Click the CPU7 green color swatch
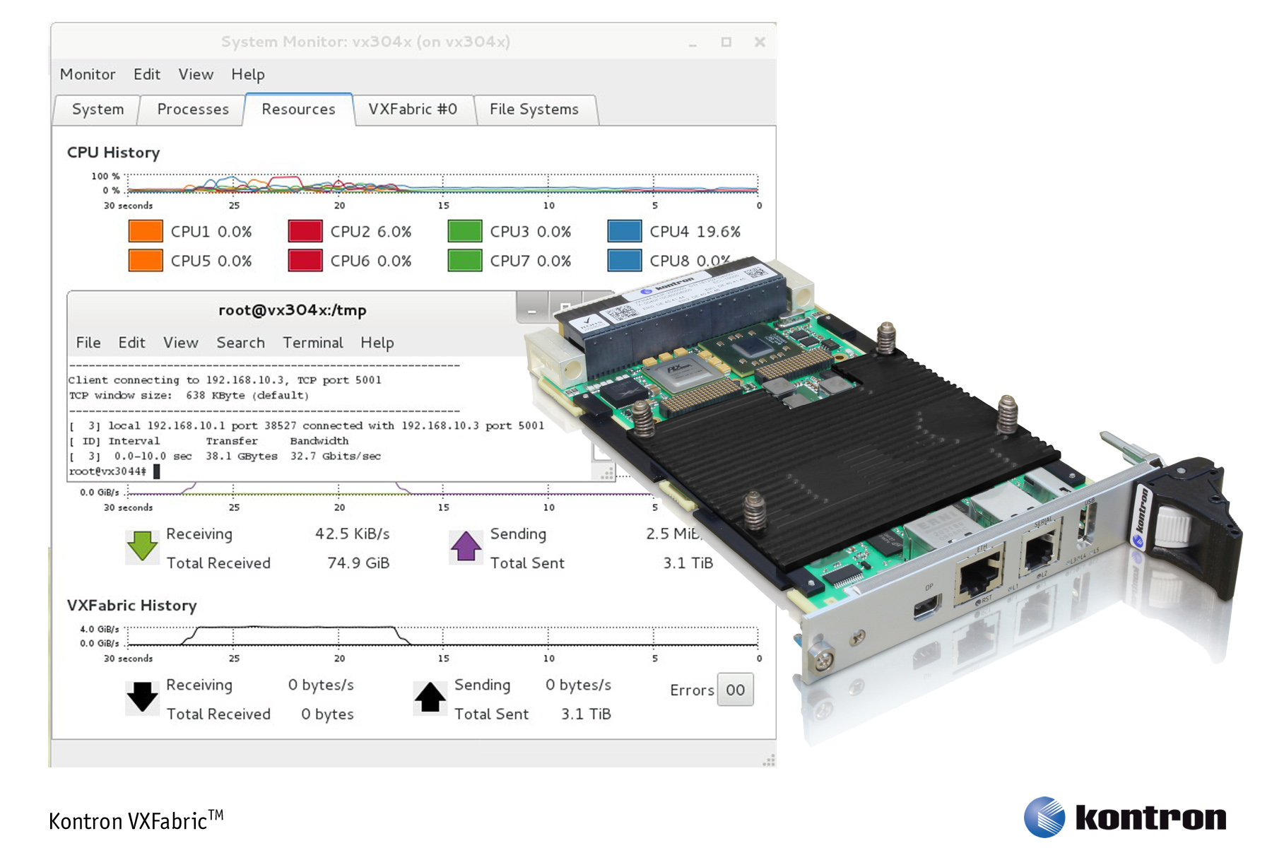This screenshot has width=1272, height=848. point(465,260)
